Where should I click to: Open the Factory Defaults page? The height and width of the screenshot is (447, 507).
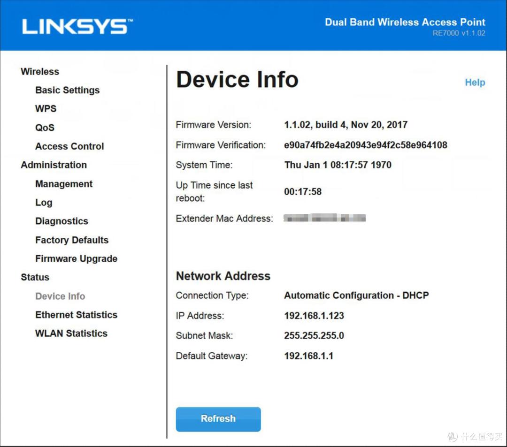coord(72,240)
